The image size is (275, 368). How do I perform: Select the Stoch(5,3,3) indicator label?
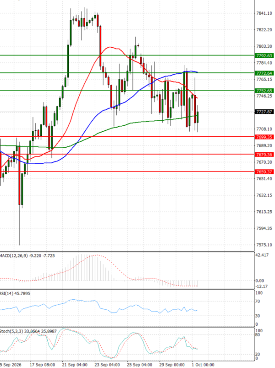(x=28, y=331)
